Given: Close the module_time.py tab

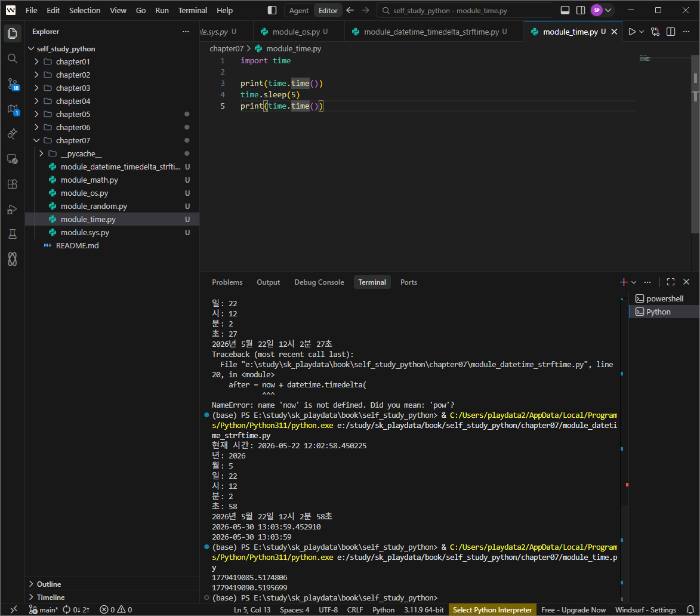Looking at the screenshot, I should [x=614, y=32].
